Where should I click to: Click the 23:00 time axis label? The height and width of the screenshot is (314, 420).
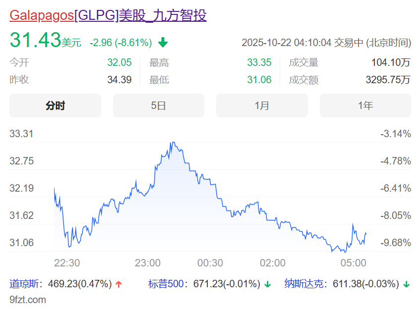[148, 263]
